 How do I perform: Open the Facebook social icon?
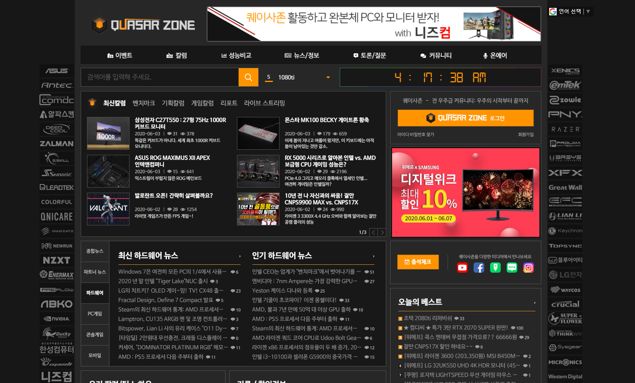479,268
